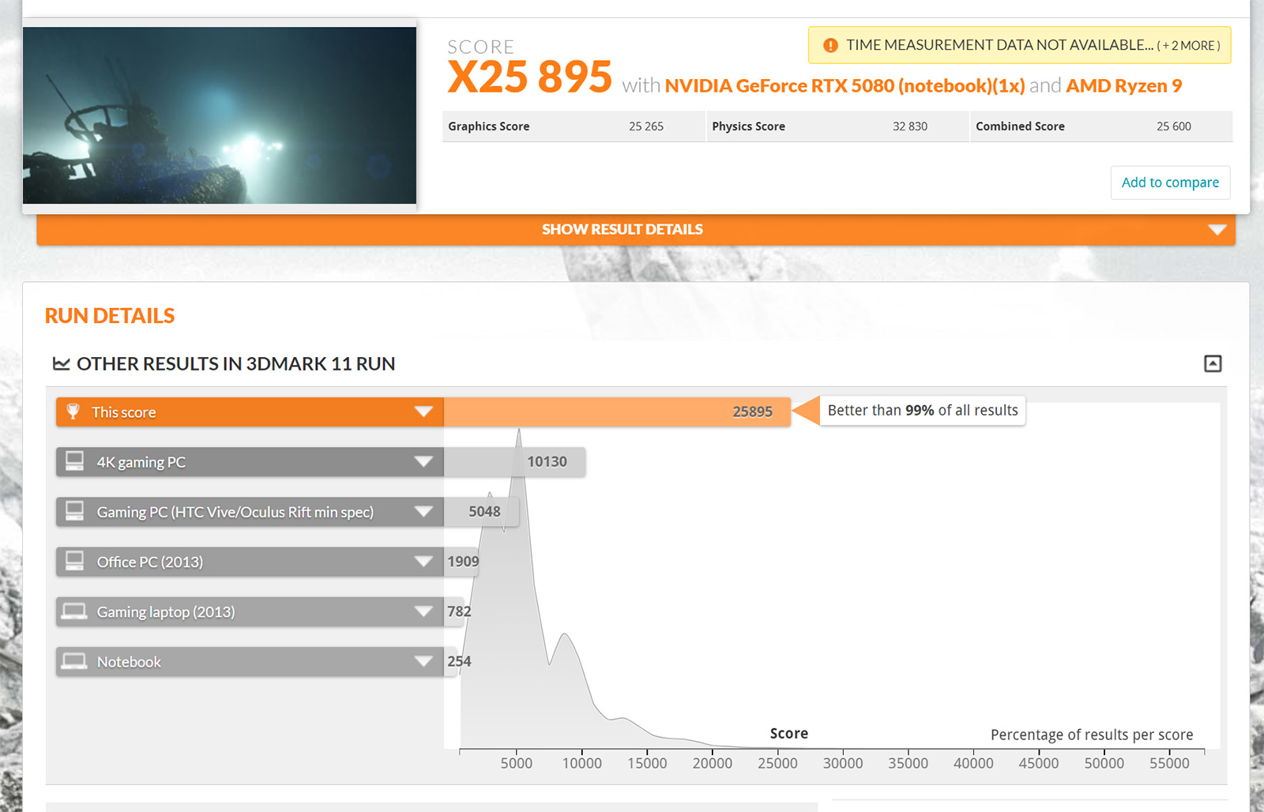This screenshot has height=812, width=1264.
Task: Click the Graphics Score value 25 265
Action: pos(646,126)
